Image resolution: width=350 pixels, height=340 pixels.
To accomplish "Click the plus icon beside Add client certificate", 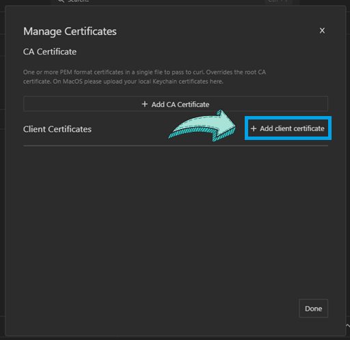I will point(254,128).
